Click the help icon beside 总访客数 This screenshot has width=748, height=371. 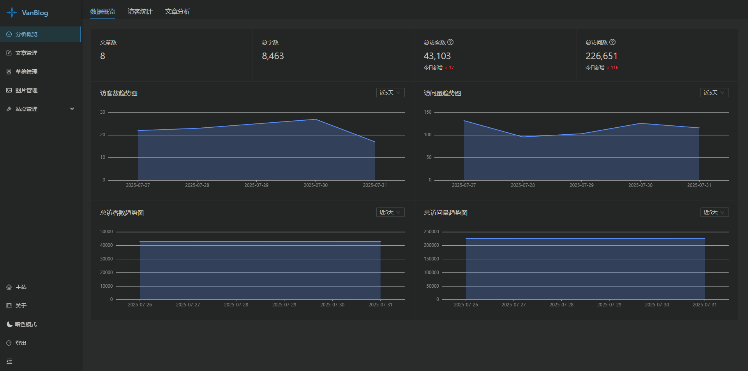point(450,42)
